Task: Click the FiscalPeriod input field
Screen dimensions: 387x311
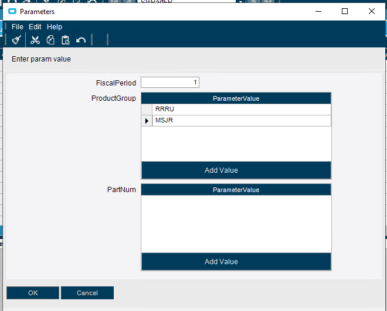Action: coord(170,83)
